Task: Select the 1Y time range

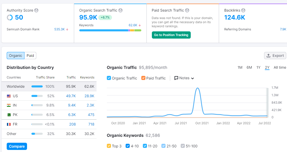Action: 258,67
